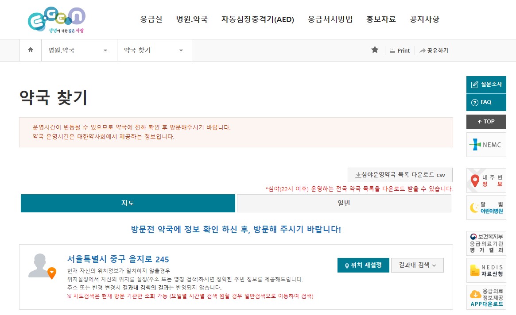Click the NEDIS 자료신청 icon
Screen dimensions: 516x315
pyautogui.click(x=486, y=270)
